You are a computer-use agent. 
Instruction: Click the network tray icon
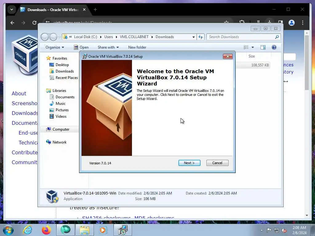pyautogui.click(x=277, y=230)
